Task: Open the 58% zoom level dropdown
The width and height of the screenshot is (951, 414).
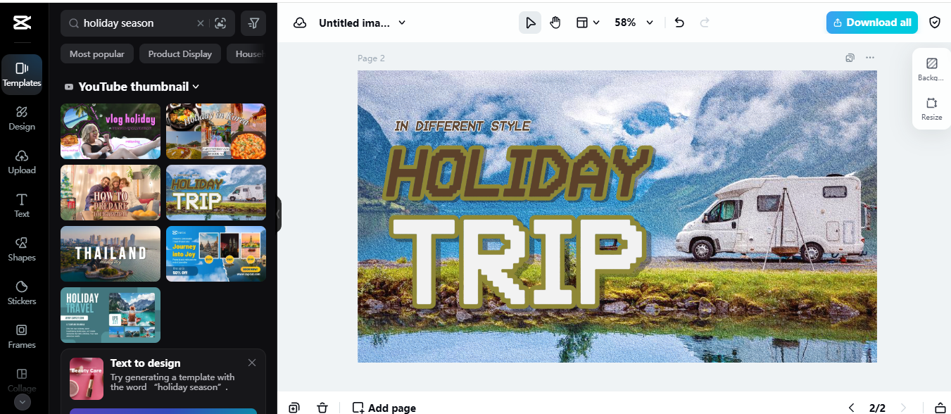Action: click(x=634, y=23)
